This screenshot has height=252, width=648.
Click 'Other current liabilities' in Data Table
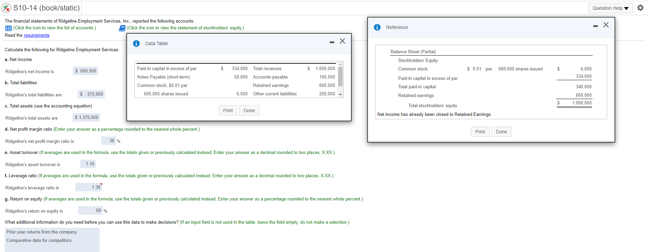275,94
